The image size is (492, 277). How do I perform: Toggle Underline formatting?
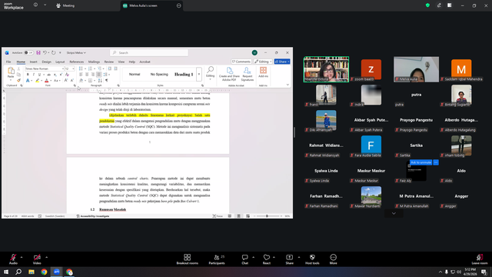[39, 75]
